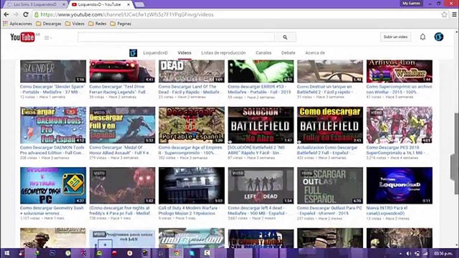Click the 'Como descargar BATTLEFIELD' thumbnail

330,125
